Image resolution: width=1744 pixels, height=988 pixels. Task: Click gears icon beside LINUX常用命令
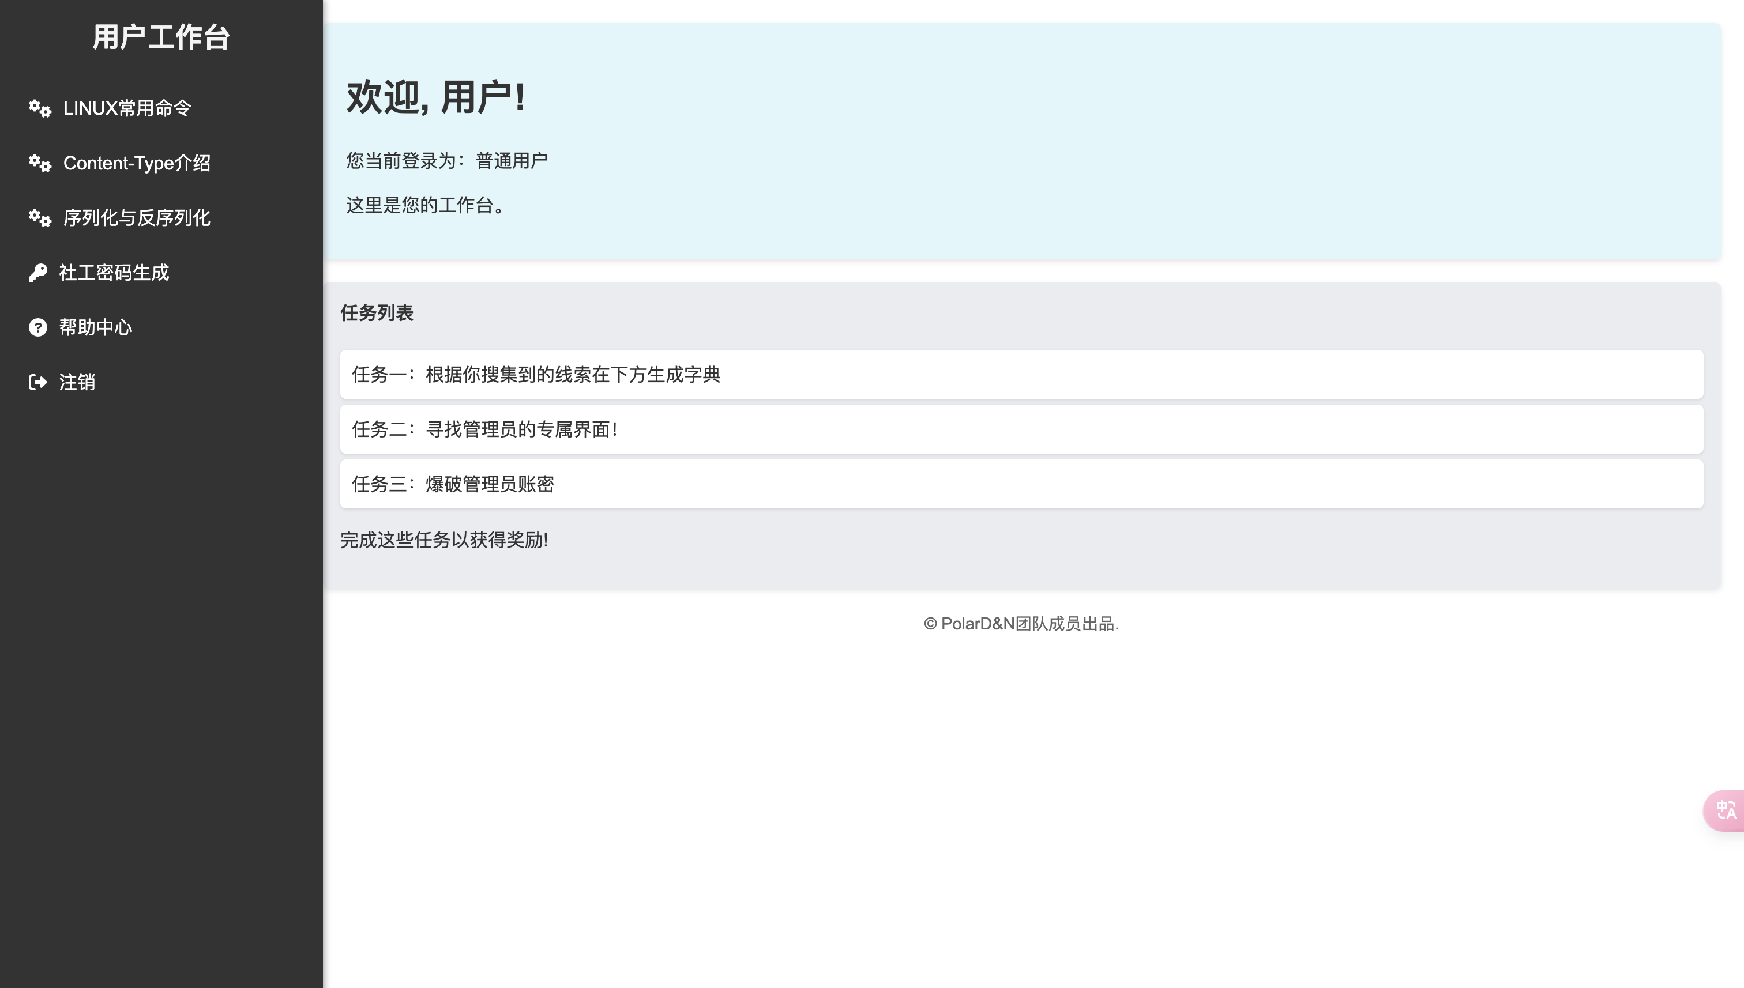coord(40,108)
